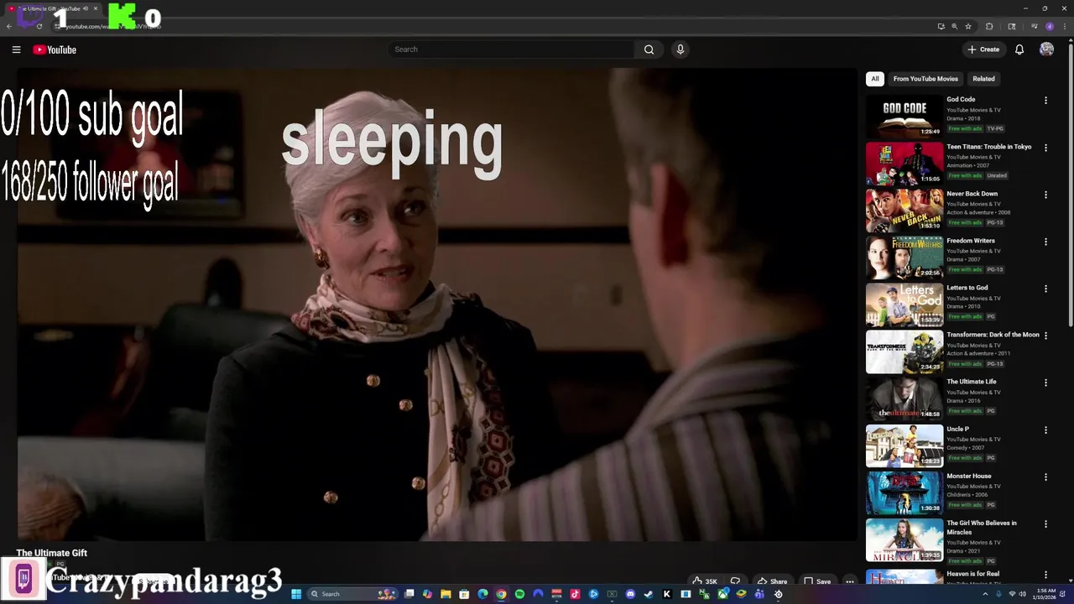Open options for Transformers: Dark of the Moon
Image resolution: width=1074 pixels, height=604 pixels.
pos(1045,336)
